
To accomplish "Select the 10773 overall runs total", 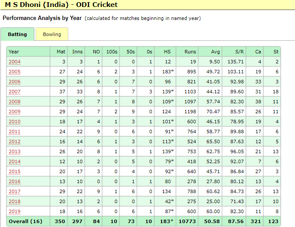I will click(x=187, y=221).
